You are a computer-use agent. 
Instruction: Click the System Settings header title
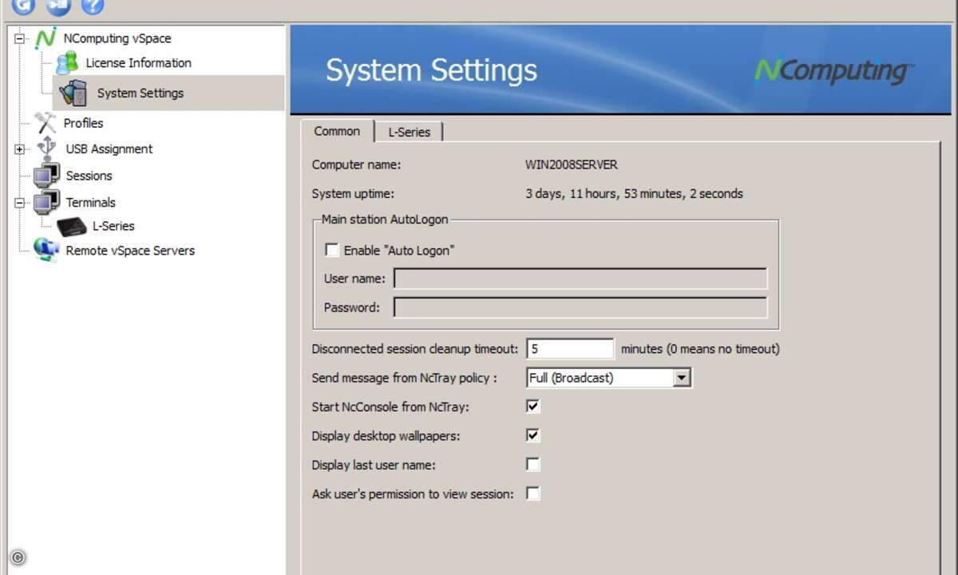coord(431,70)
